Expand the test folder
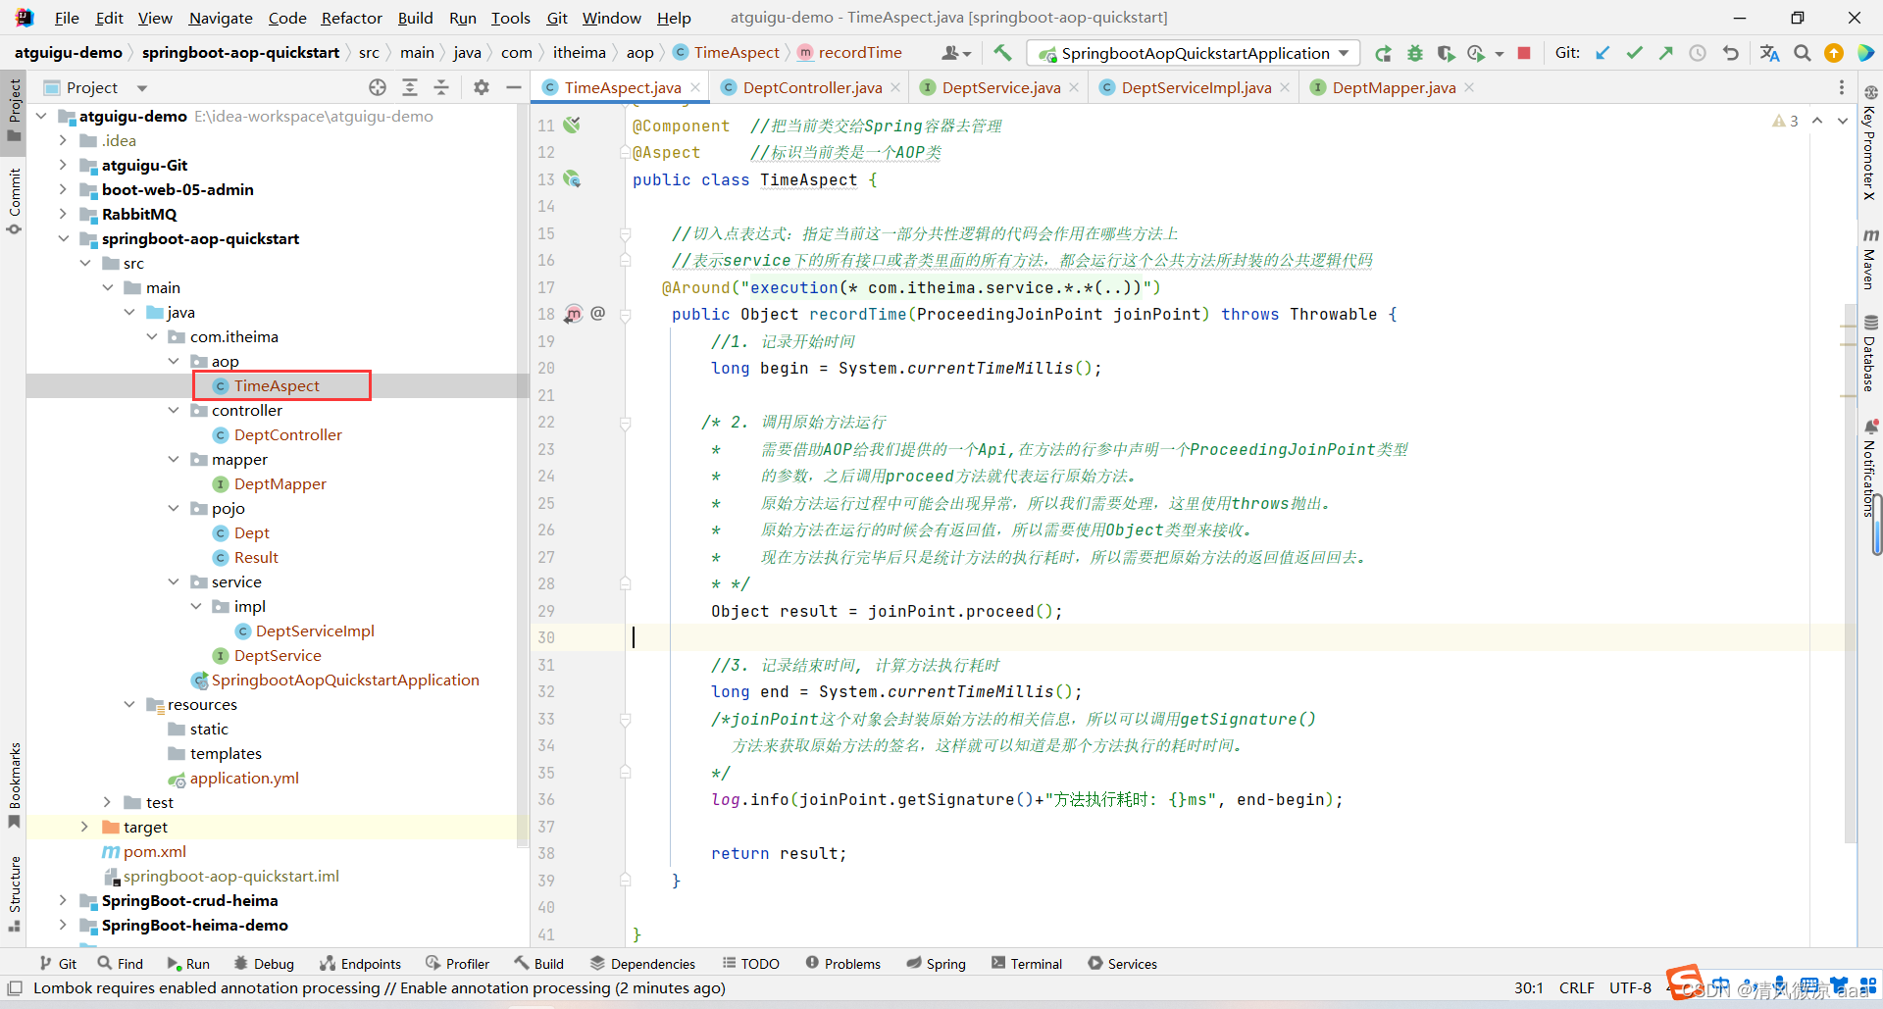This screenshot has width=1883, height=1009. click(x=108, y=802)
